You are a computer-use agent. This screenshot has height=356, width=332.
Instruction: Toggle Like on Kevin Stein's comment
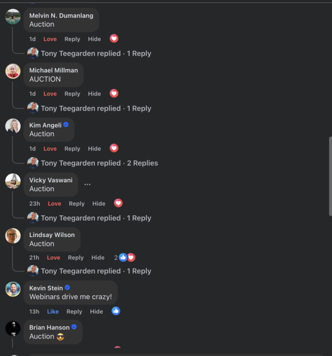point(53,311)
